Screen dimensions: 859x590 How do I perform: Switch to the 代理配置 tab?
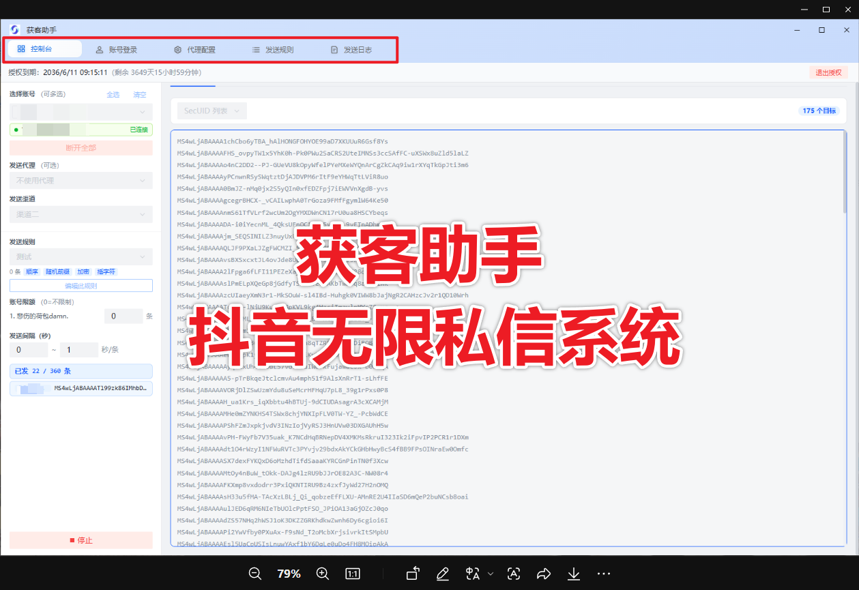pos(194,50)
